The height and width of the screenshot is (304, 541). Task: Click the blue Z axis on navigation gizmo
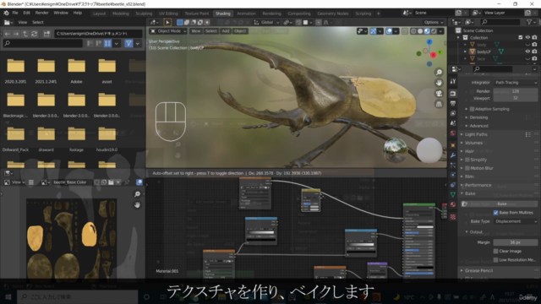click(x=429, y=41)
